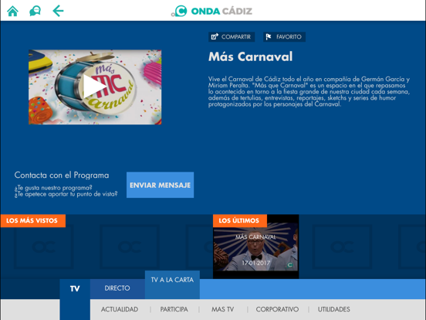Open the Participa menu
The height and width of the screenshot is (320, 426).
click(x=174, y=309)
